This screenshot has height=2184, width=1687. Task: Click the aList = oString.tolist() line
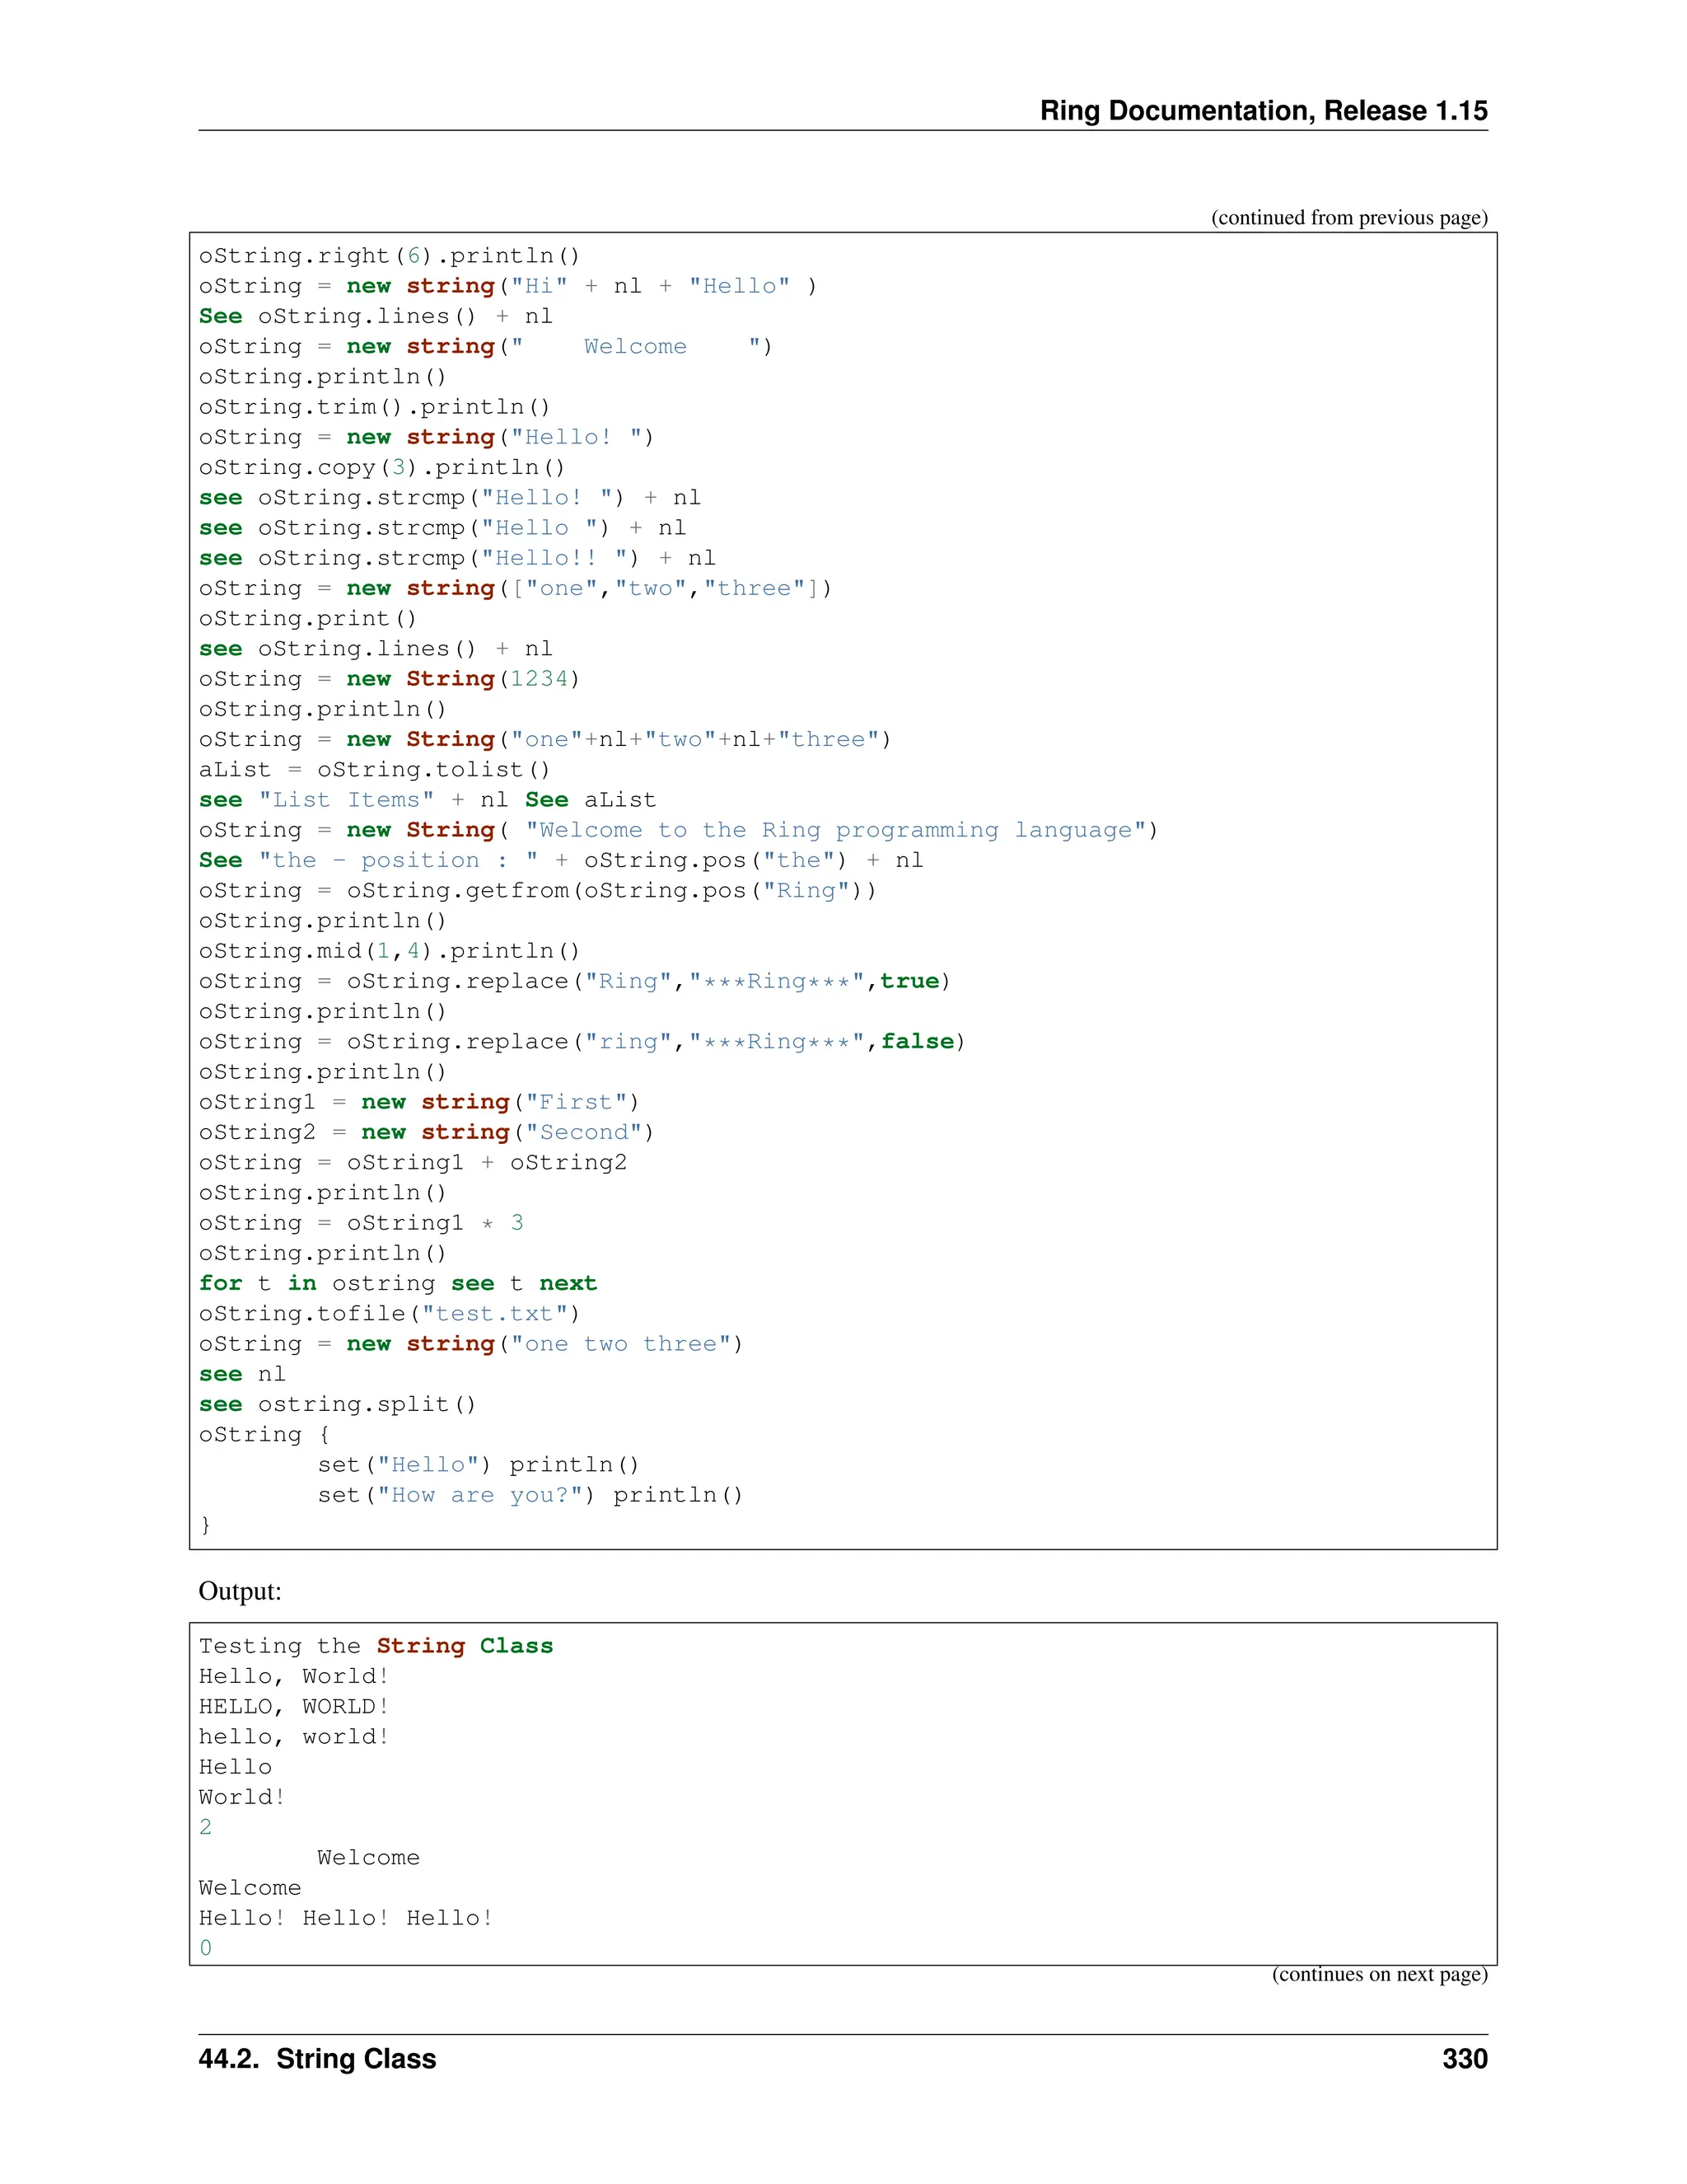[374, 770]
